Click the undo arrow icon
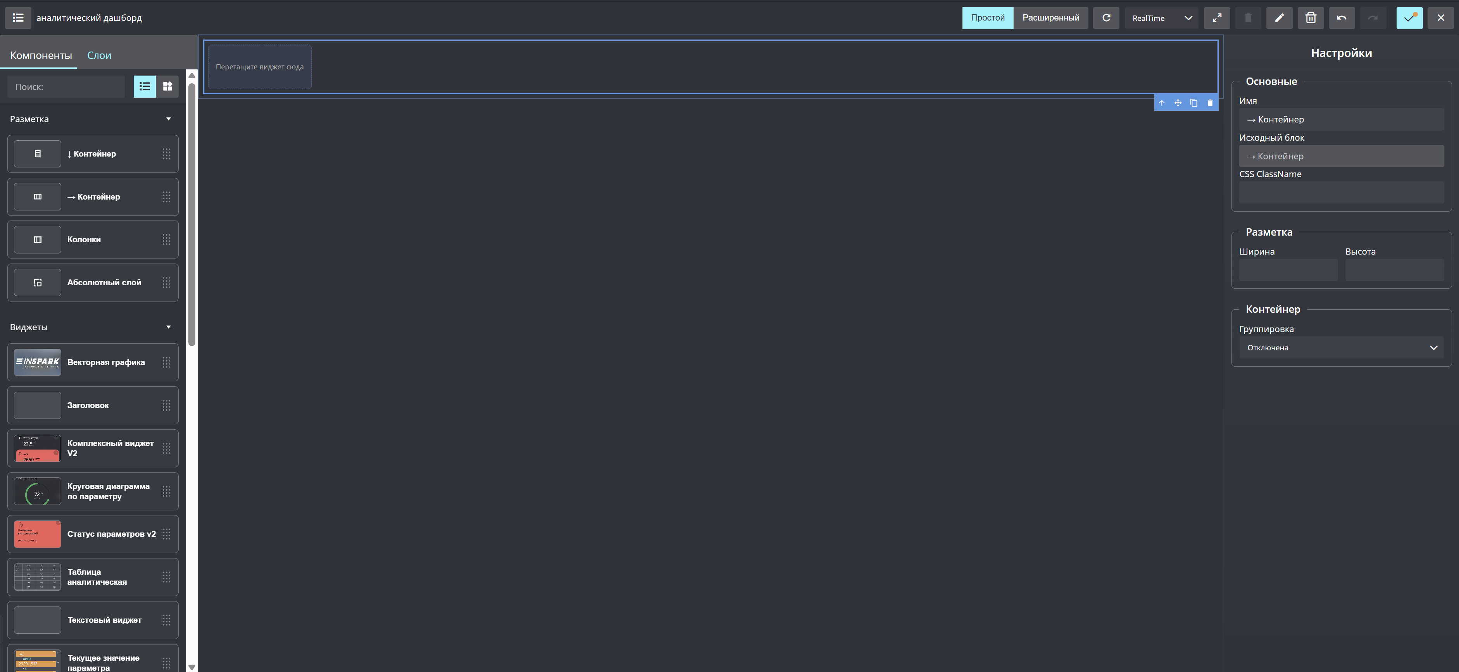The height and width of the screenshot is (672, 1459). [x=1341, y=17]
